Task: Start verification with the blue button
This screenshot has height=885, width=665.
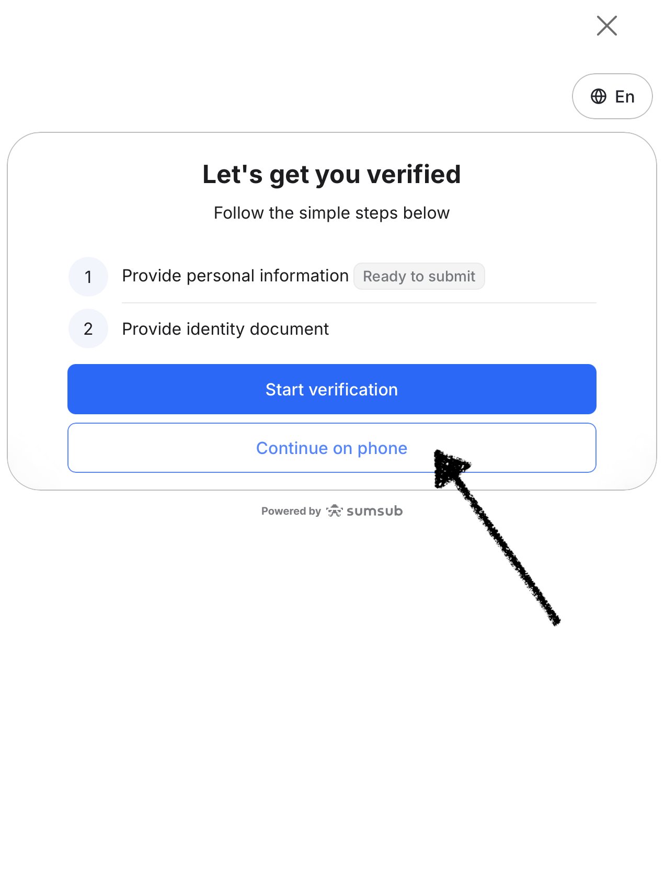Action: (x=332, y=389)
